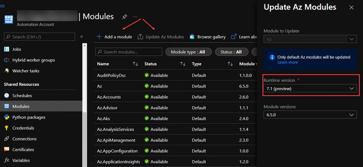Click the info icon in blue banner
This screenshot has height=167, width=363.
tap(272, 57)
